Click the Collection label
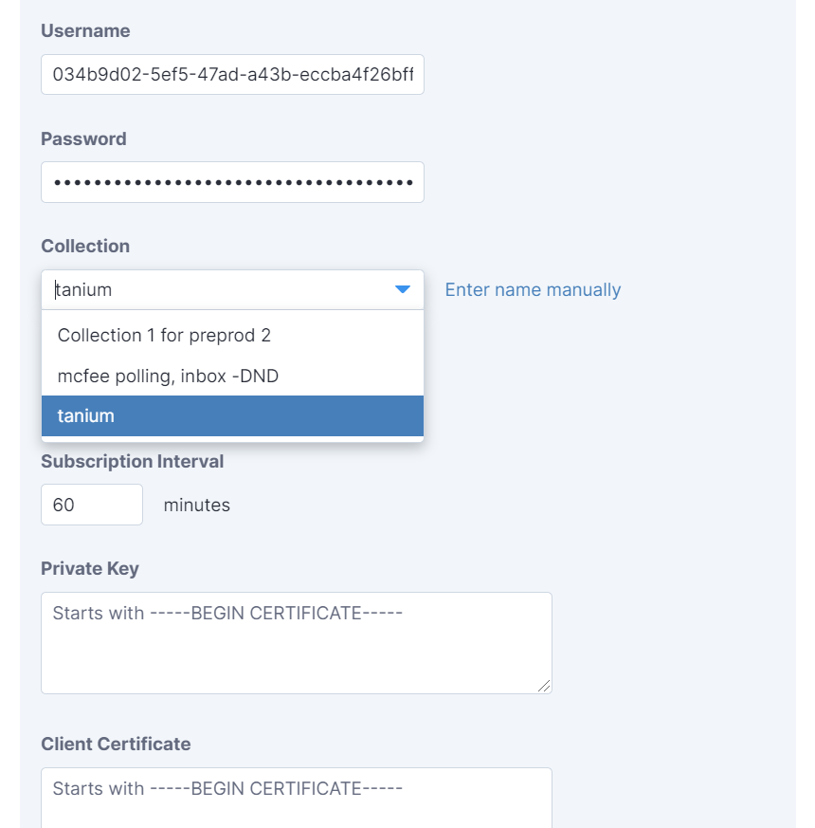815x828 pixels. 85,246
